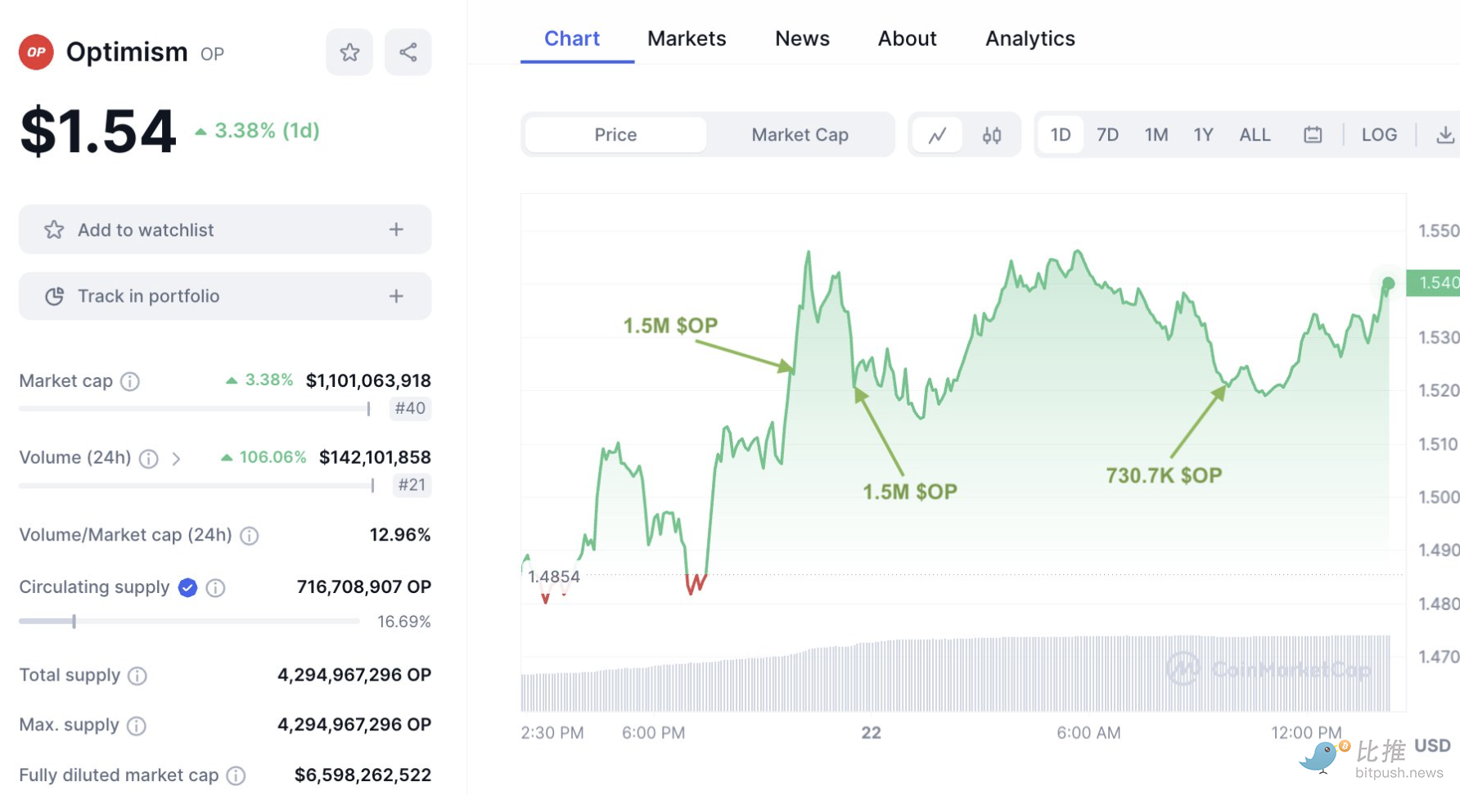Click the current price dot on chart
1460x795 pixels.
tap(1388, 284)
